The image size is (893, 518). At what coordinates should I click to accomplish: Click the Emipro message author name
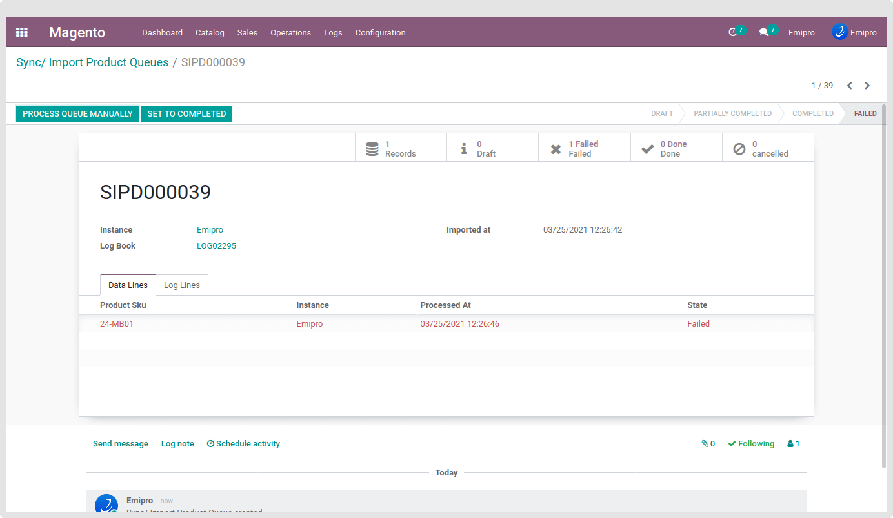click(139, 501)
